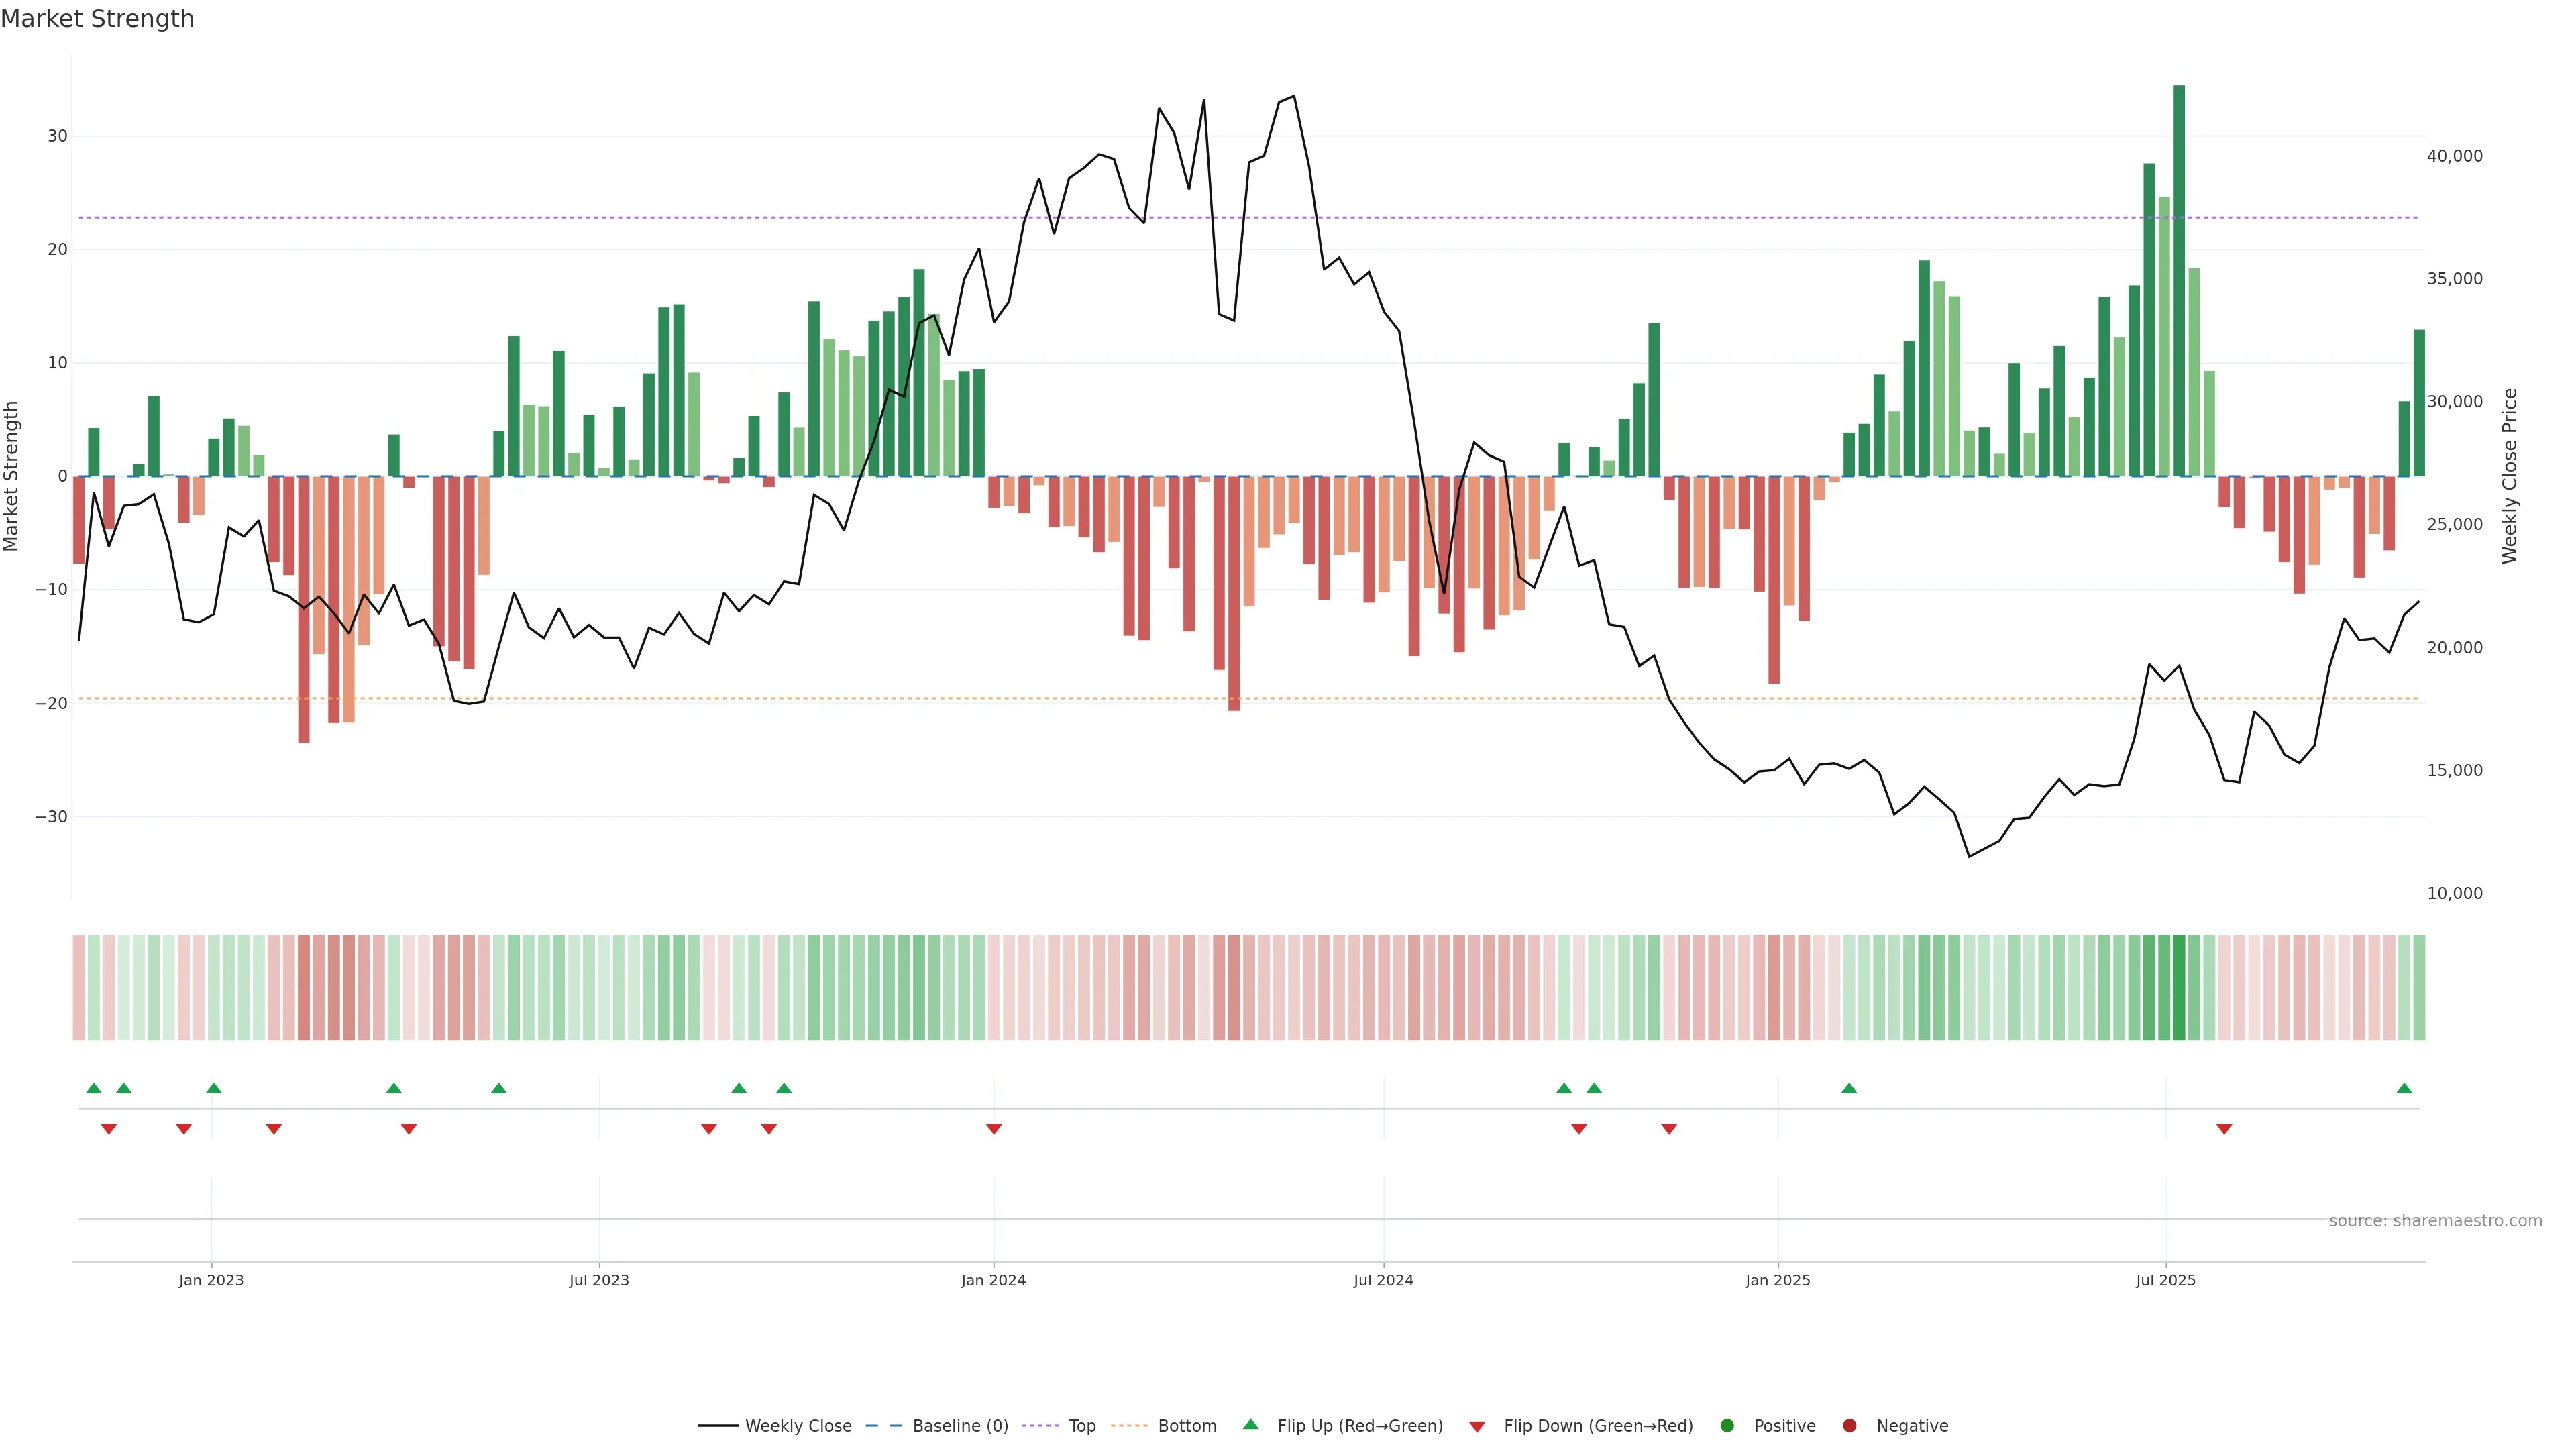
Task: Click the flip-down marker at Jan 2024
Action: point(994,1129)
